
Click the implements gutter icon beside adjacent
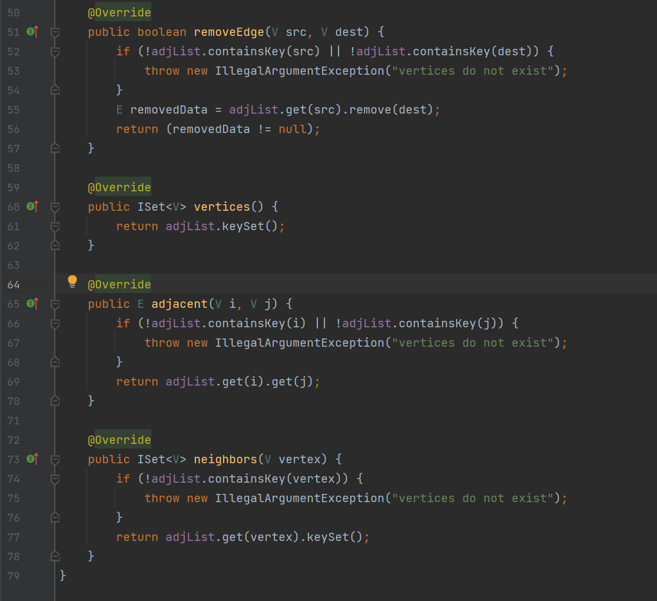coord(32,304)
